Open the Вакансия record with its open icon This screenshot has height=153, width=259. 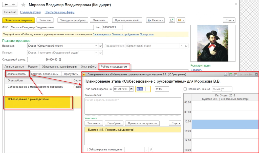click(100, 46)
